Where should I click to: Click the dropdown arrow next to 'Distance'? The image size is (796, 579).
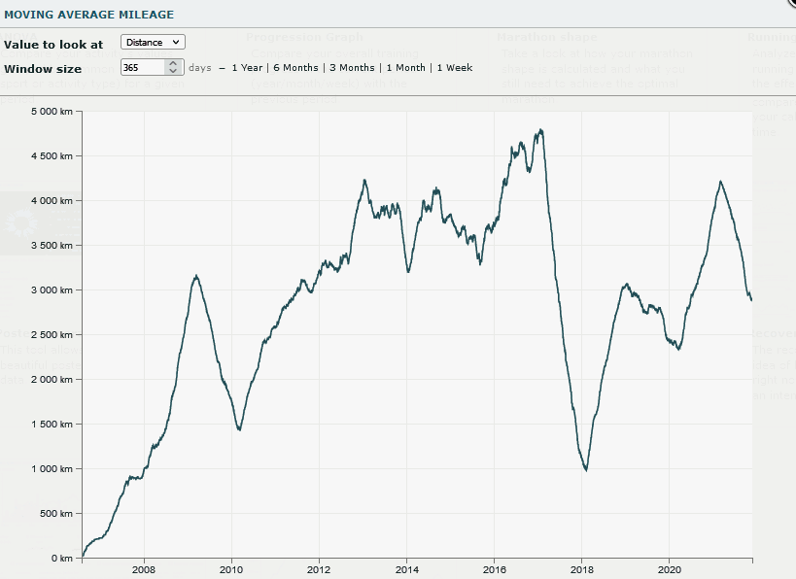coord(176,42)
